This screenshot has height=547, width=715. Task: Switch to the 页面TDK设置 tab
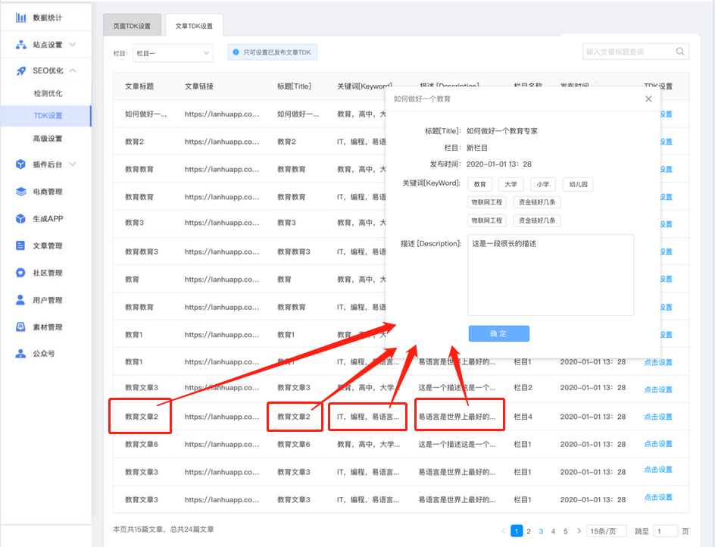click(x=132, y=26)
